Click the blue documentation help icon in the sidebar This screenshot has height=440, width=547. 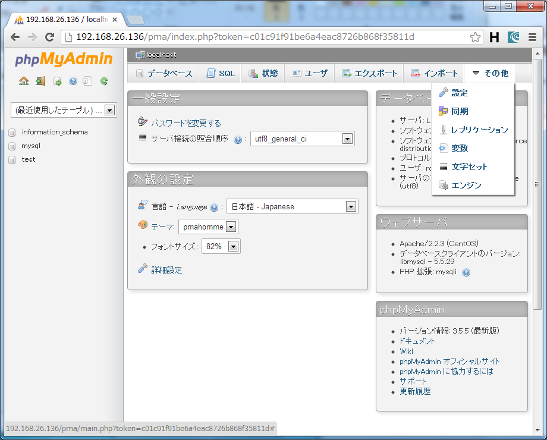point(73,81)
